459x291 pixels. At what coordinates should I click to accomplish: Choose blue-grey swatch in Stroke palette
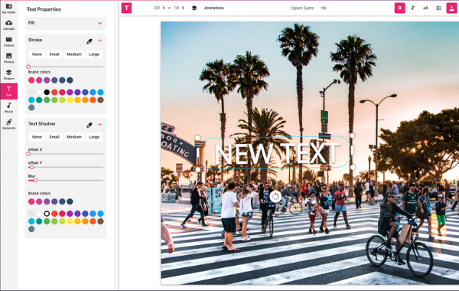coord(31,107)
